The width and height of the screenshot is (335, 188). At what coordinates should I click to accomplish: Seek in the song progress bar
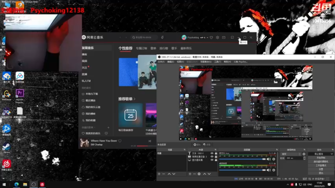tap(146, 146)
